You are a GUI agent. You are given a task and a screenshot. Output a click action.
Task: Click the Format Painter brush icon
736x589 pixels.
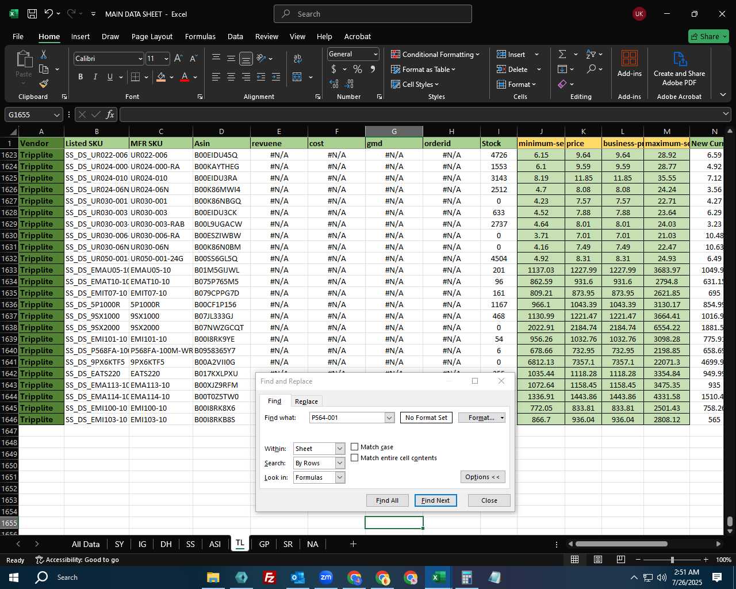pyautogui.click(x=44, y=84)
